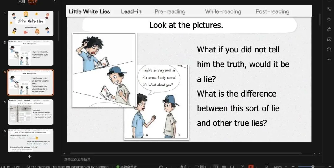Switch to reading view book icon
The height and width of the screenshot is (168, 334).
[x=232, y=167]
